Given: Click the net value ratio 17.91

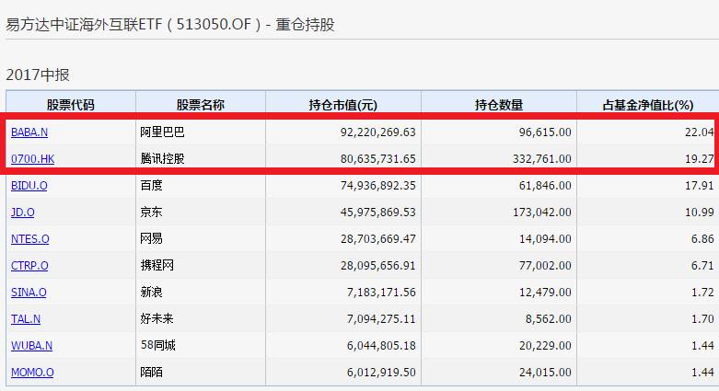Looking at the screenshot, I should (x=700, y=186).
